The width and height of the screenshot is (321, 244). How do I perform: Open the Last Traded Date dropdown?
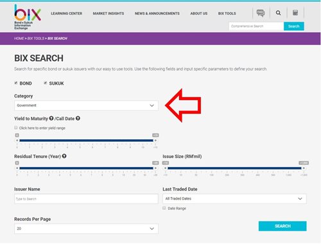point(234,198)
